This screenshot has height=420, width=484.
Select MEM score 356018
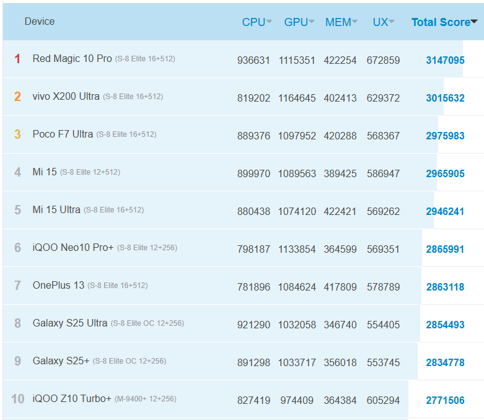click(340, 362)
